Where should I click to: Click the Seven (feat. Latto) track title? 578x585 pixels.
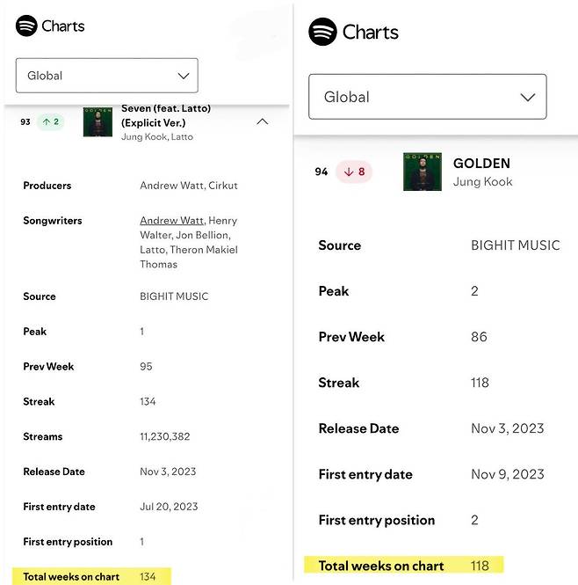(x=166, y=115)
